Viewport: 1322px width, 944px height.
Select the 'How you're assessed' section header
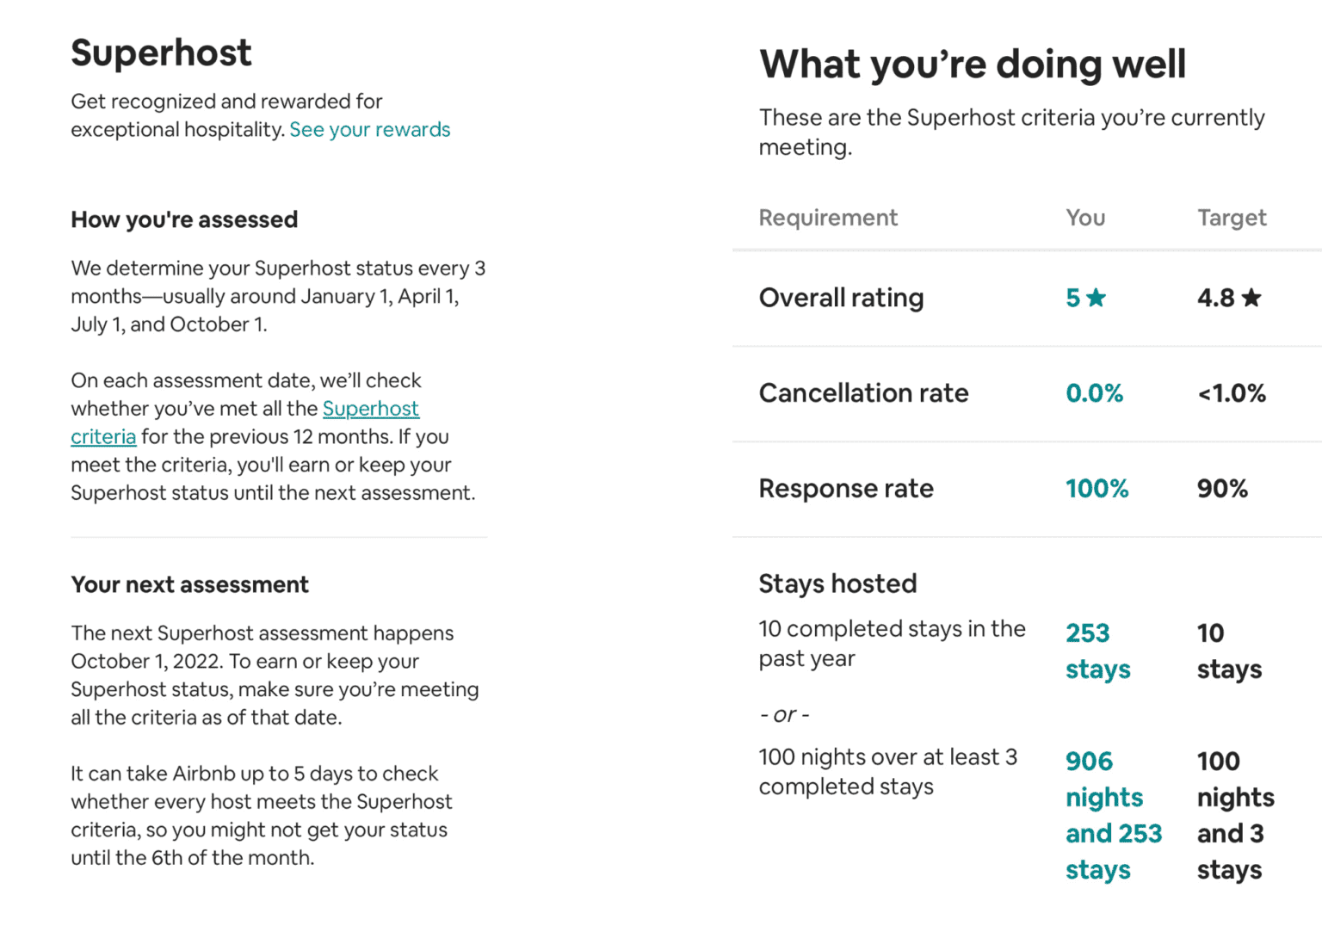pyautogui.click(x=183, y=219)
